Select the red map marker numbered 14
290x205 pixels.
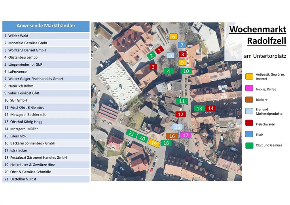(x=211, y=108)
